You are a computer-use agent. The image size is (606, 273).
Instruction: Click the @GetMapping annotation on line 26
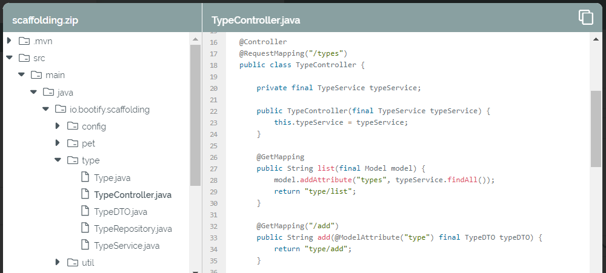coord(281,157)
